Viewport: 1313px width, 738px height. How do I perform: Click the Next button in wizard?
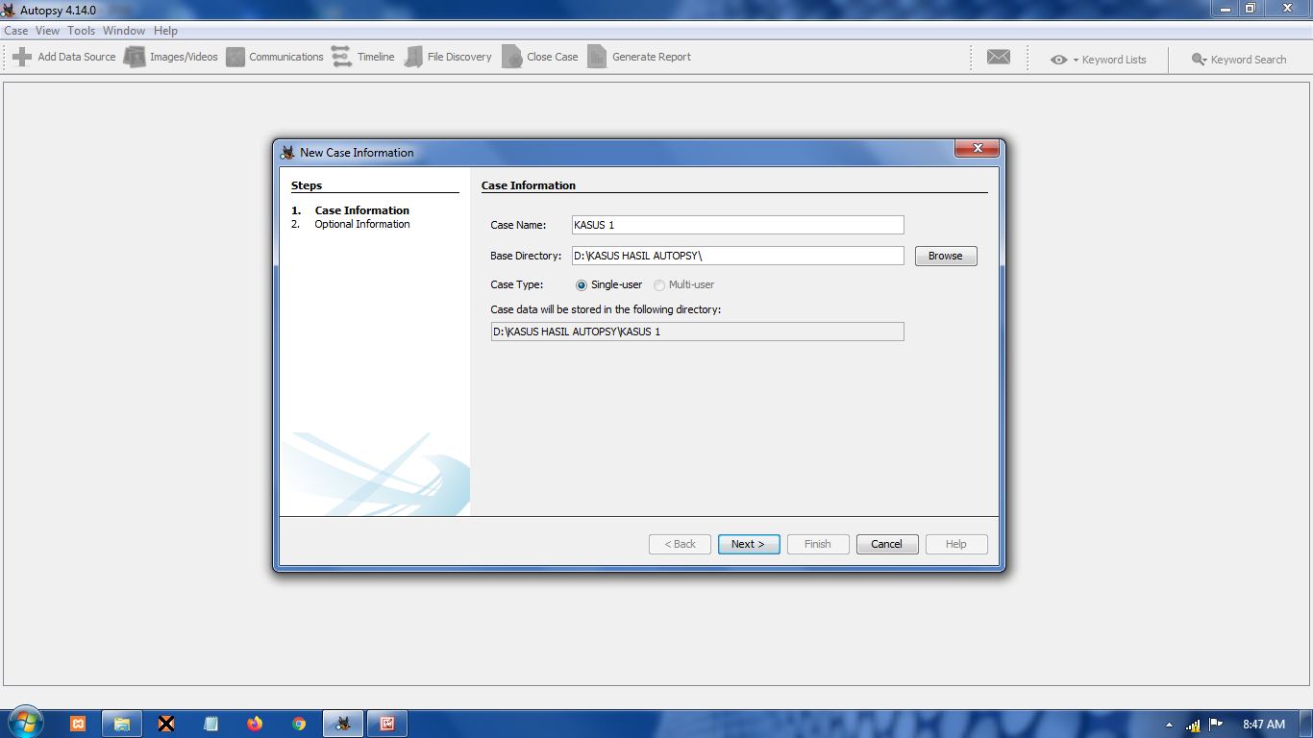748,544
